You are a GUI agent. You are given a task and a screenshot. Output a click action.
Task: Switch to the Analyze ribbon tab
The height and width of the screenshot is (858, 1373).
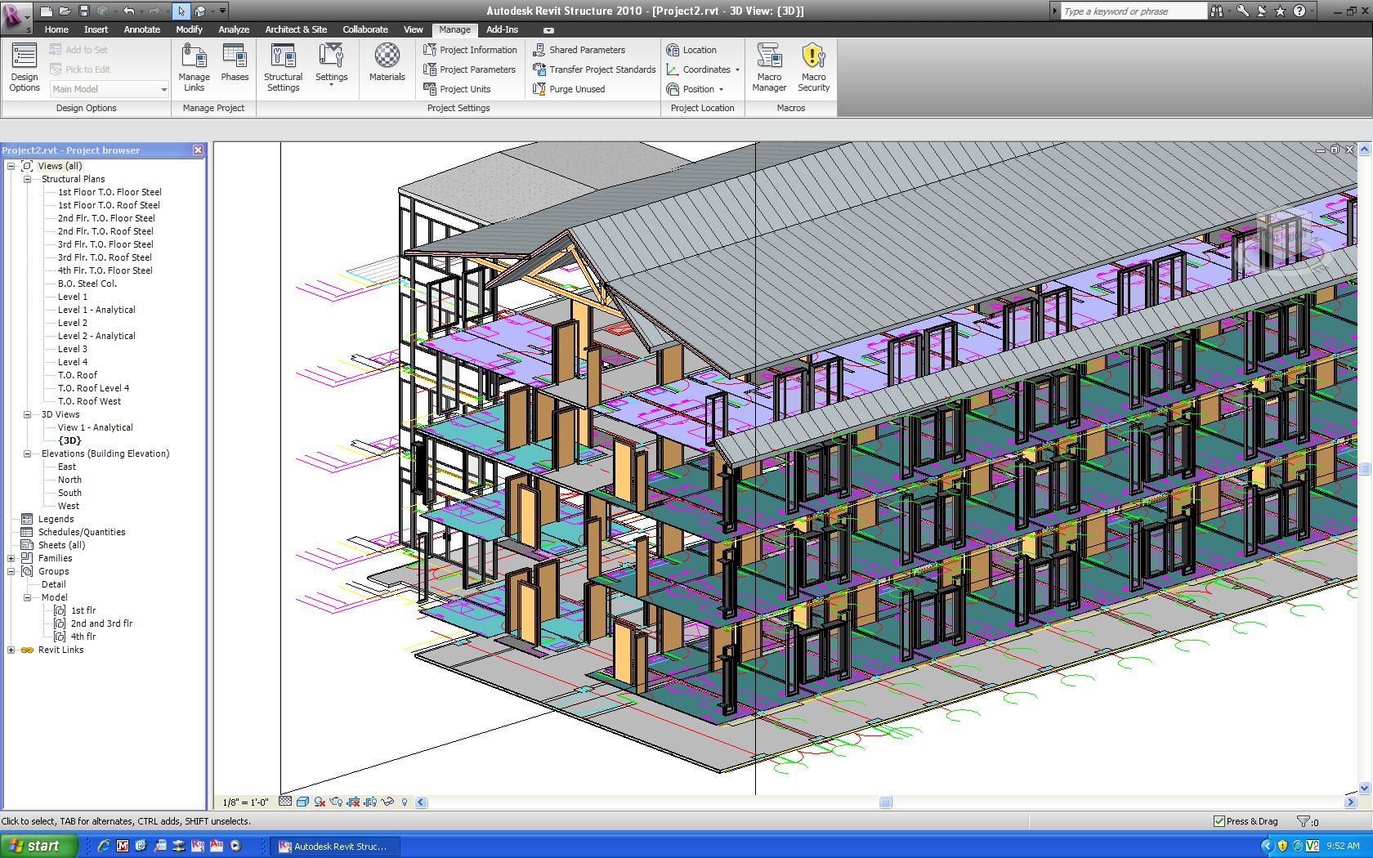point(233,29)
